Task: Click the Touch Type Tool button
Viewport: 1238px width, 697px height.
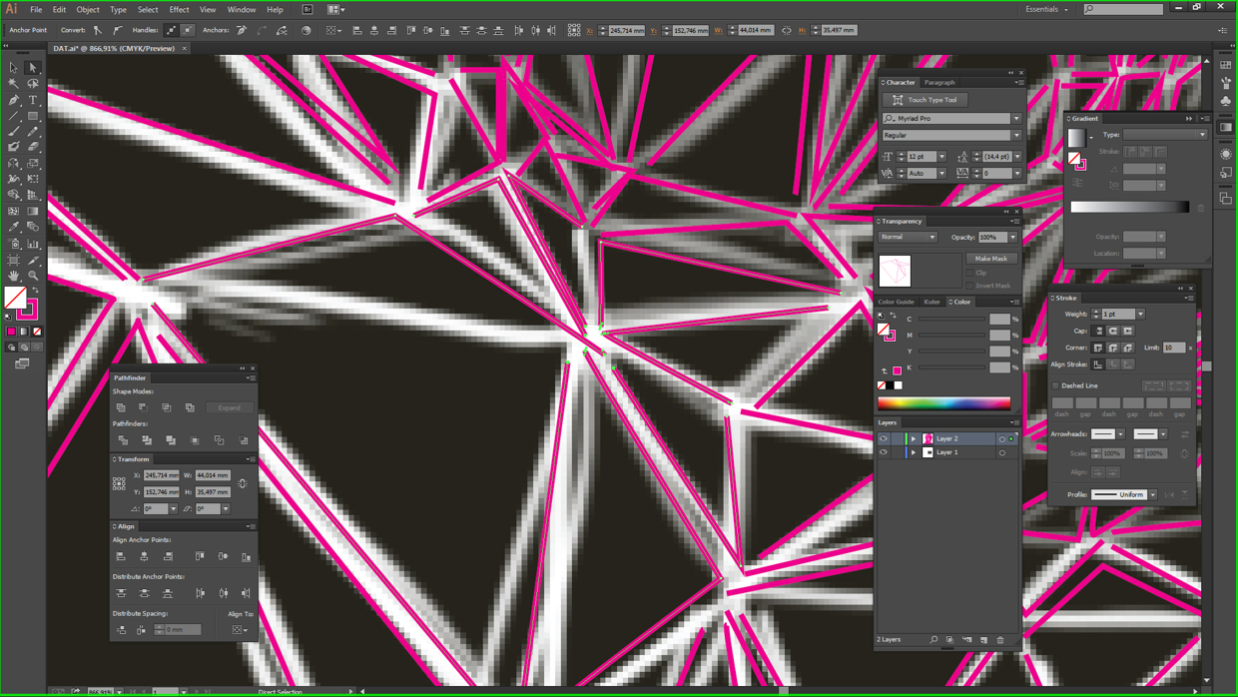Action: point(925,100)
